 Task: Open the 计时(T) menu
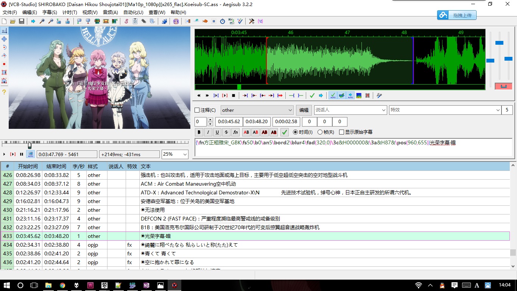(70, 13)
